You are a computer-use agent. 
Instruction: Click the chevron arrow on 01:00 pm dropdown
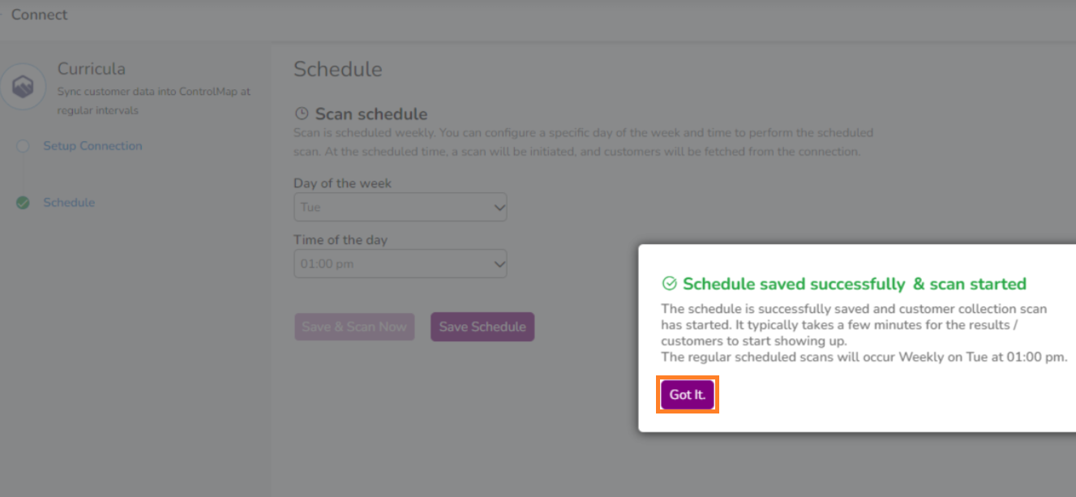pos(499,264)
